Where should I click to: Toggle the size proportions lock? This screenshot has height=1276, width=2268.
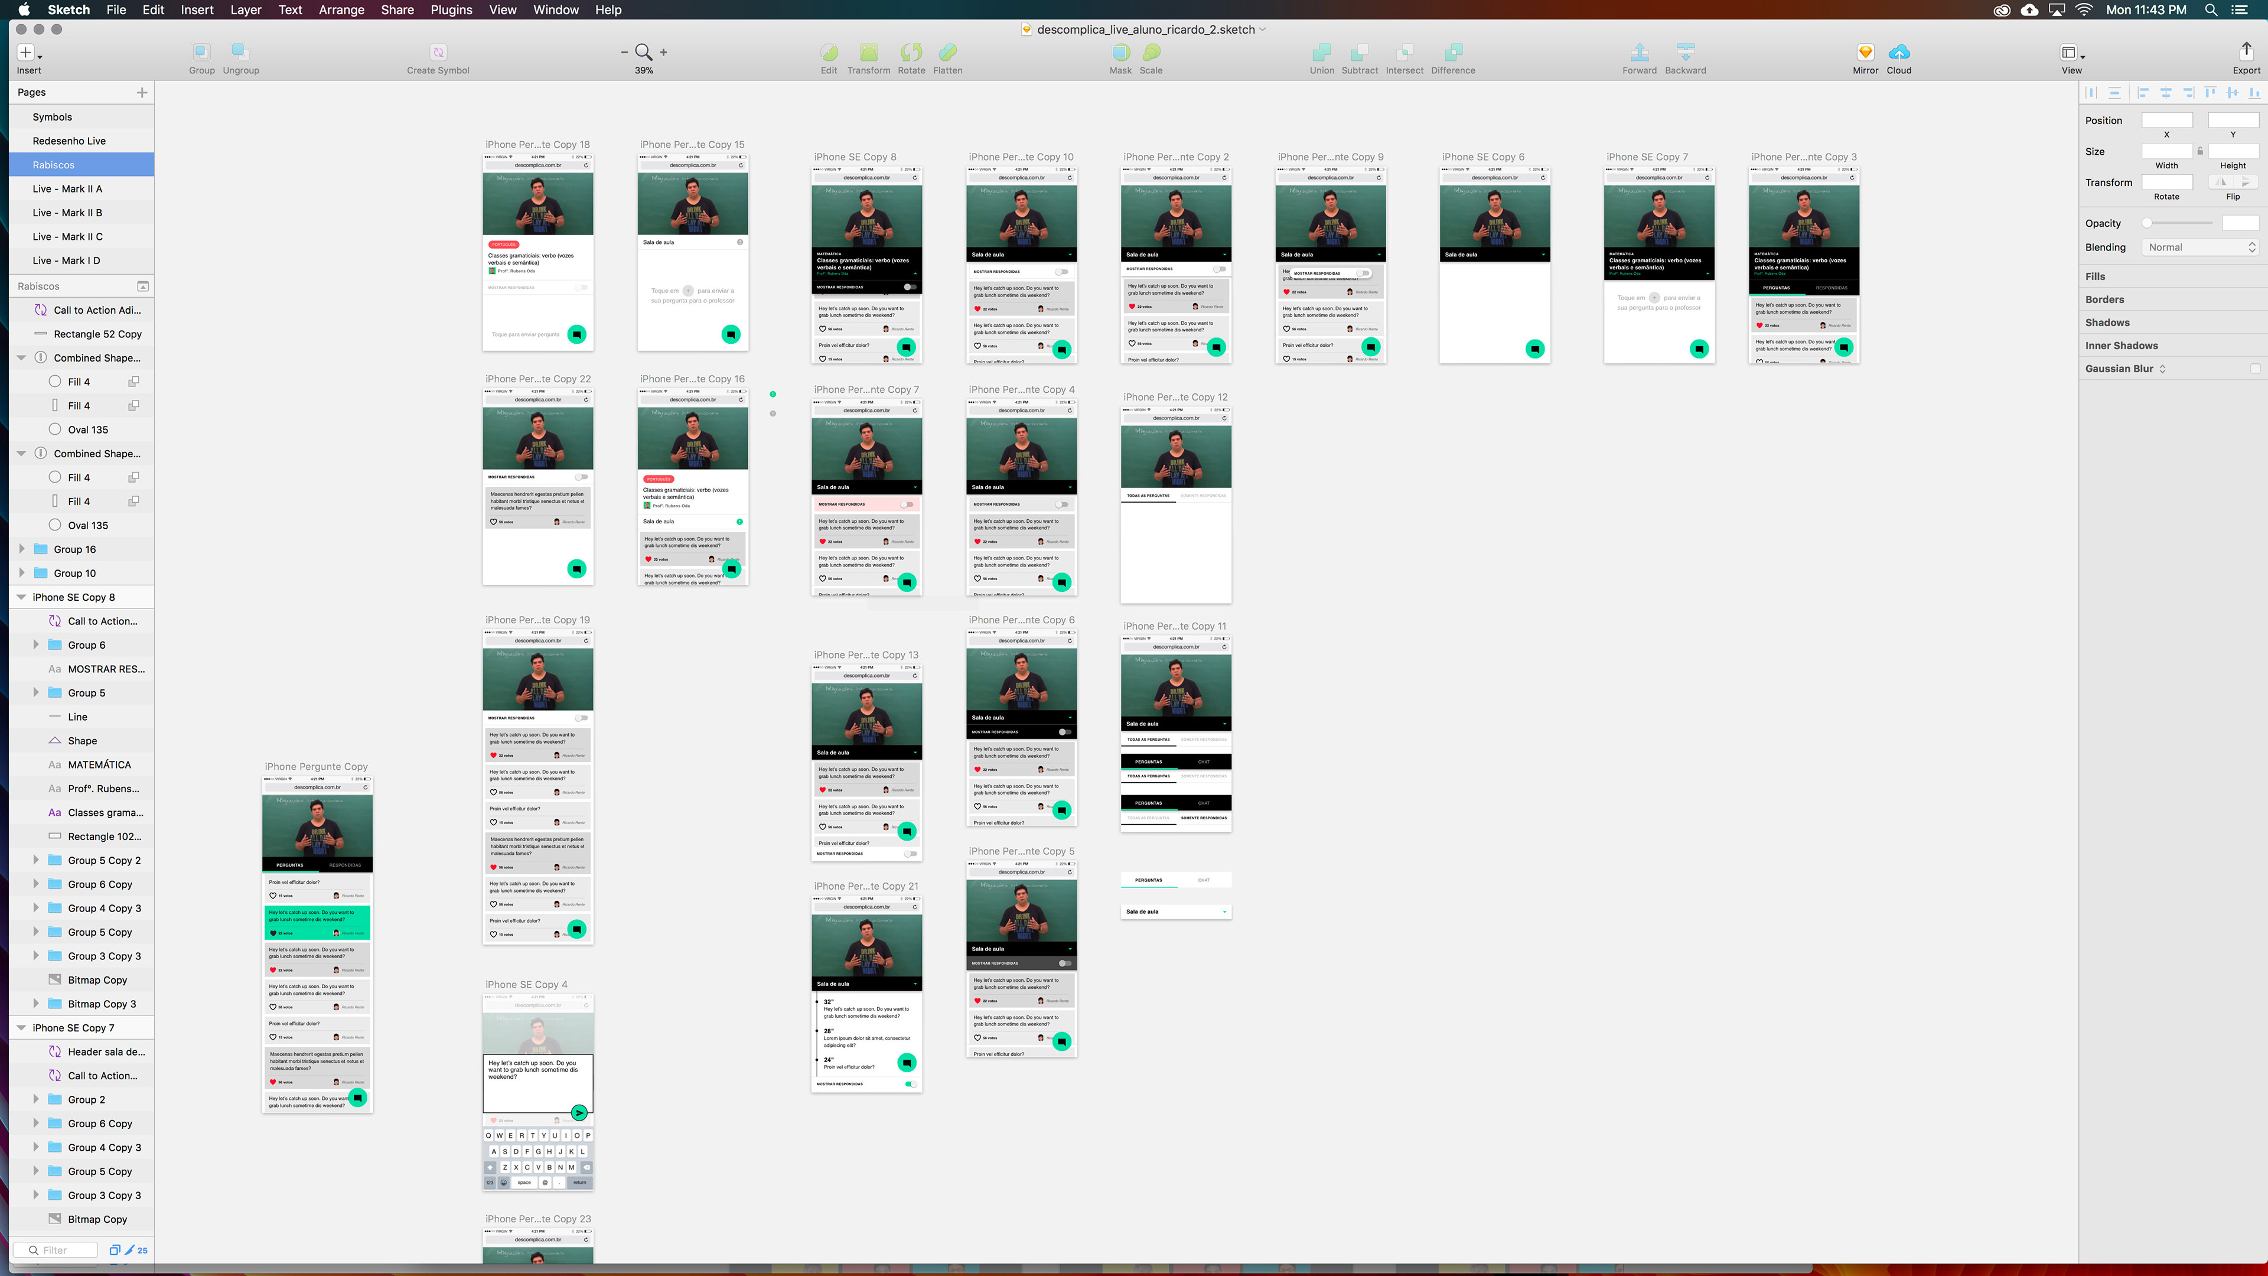coord(2200,151)
